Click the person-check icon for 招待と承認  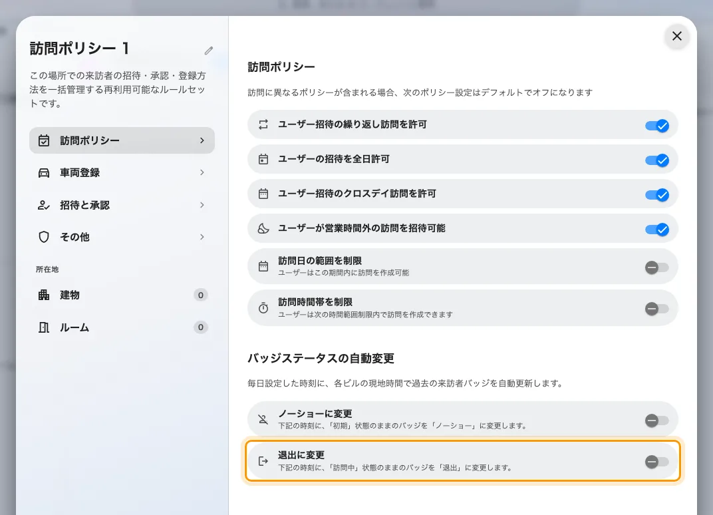[x=44, y=205]
